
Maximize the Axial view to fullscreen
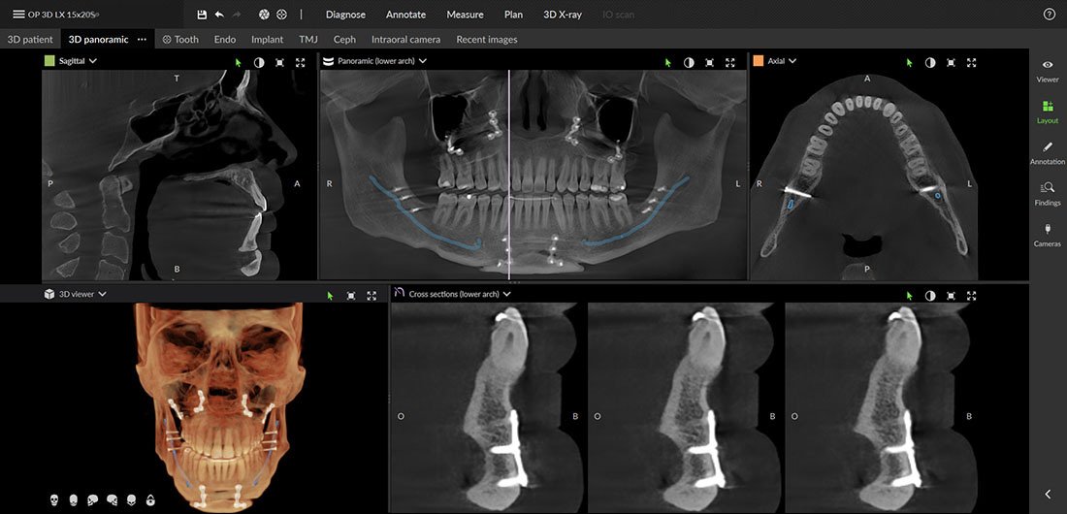click(972, 62)
